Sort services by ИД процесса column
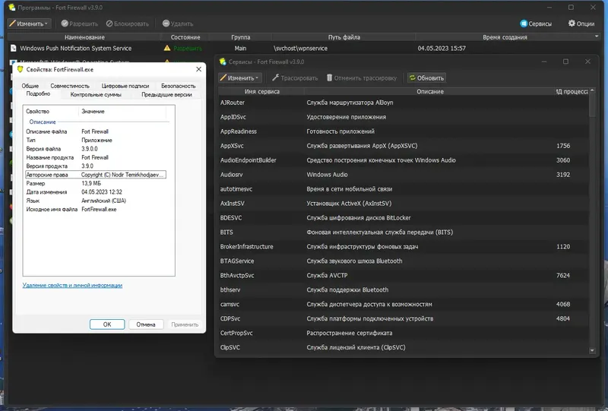The image size is (608, 411). pyautogui.click(x=572, y=91)
